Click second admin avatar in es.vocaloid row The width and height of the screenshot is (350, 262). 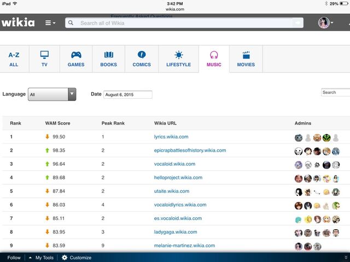pos(308,219)
